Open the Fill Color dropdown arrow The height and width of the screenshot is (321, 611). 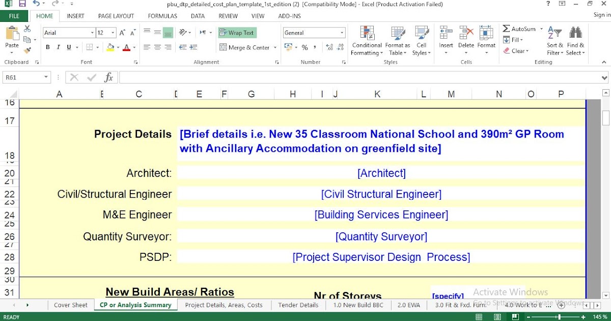coord(117,47)
